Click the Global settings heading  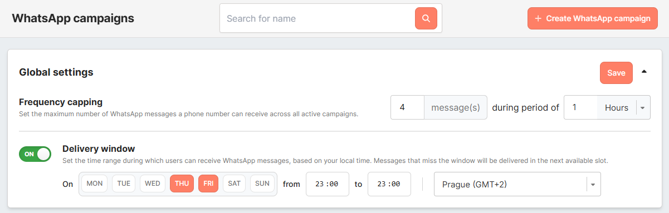point(56,72)
